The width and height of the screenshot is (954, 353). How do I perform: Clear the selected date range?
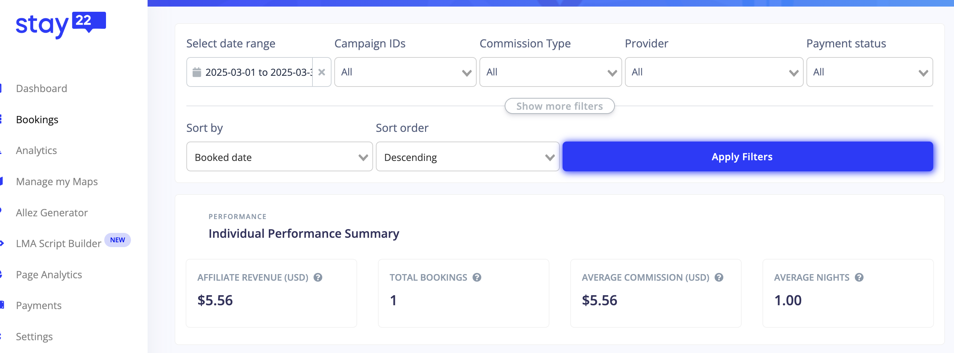point(321,72)
